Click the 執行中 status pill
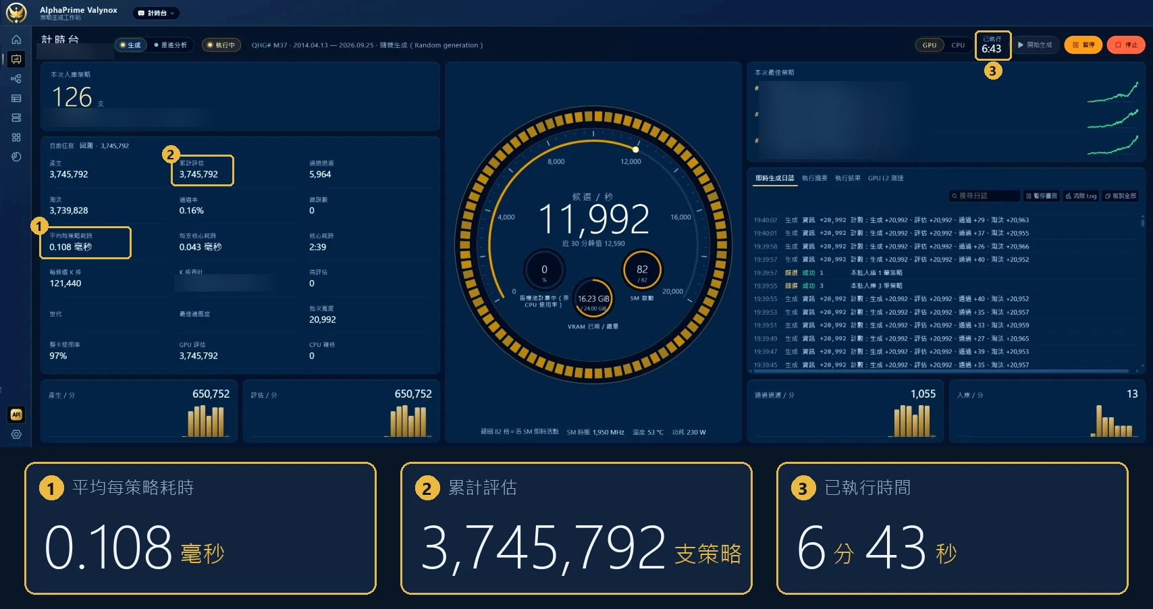 point(221,45)
